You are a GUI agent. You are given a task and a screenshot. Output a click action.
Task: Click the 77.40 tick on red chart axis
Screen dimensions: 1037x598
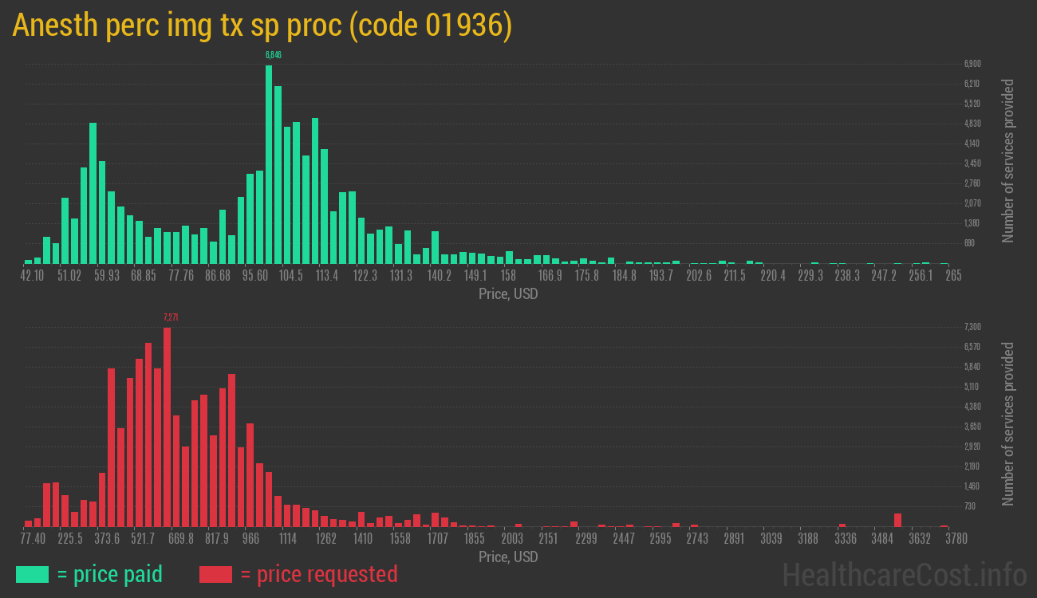(x=32, y=538)
